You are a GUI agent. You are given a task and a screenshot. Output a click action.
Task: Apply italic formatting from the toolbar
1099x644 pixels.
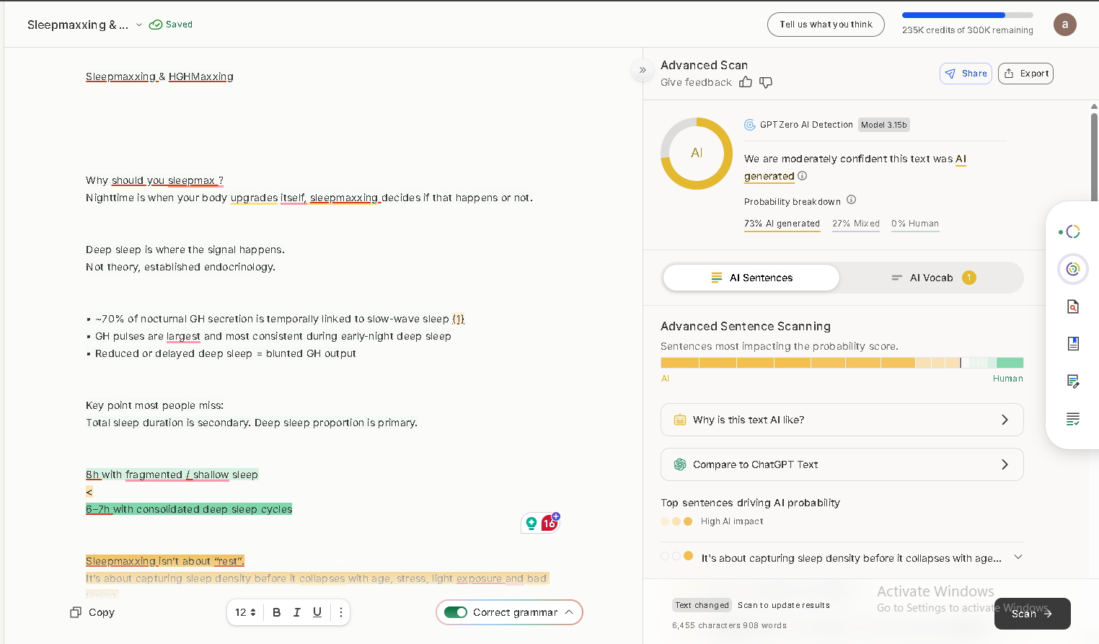(296, 612)
